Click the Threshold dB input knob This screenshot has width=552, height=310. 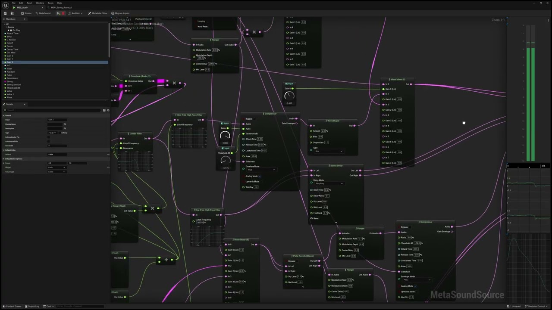pos(225,160)
